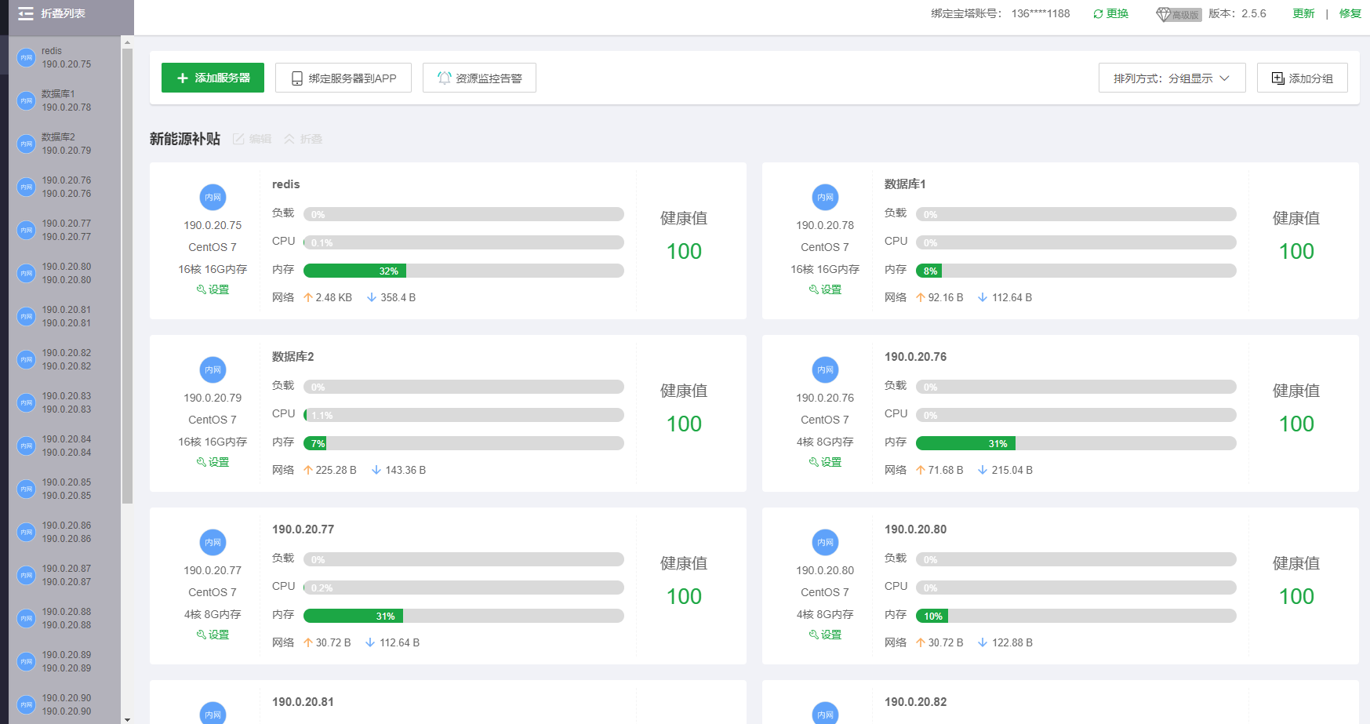
Task: Click 内网 badge on 190.0.20.80 card
Action: pyautogui.click(x=825, y=542)
